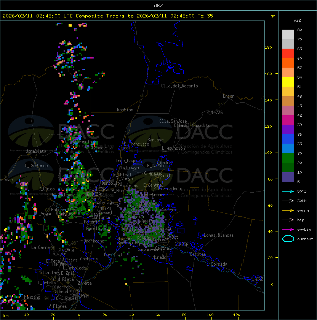The width and height of the screenshot is (317, 320).
Task: Select the magenta swatch in dBZ legend
Action: click(288, 120)
